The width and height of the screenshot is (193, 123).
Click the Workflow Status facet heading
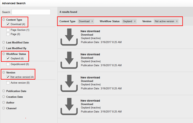pos(16,54)
